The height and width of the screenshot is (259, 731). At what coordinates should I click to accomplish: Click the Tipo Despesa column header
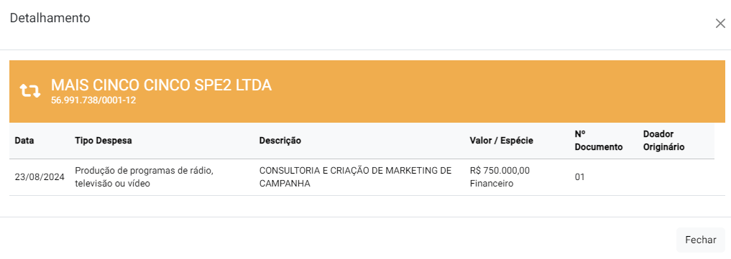tap(103, 141)
